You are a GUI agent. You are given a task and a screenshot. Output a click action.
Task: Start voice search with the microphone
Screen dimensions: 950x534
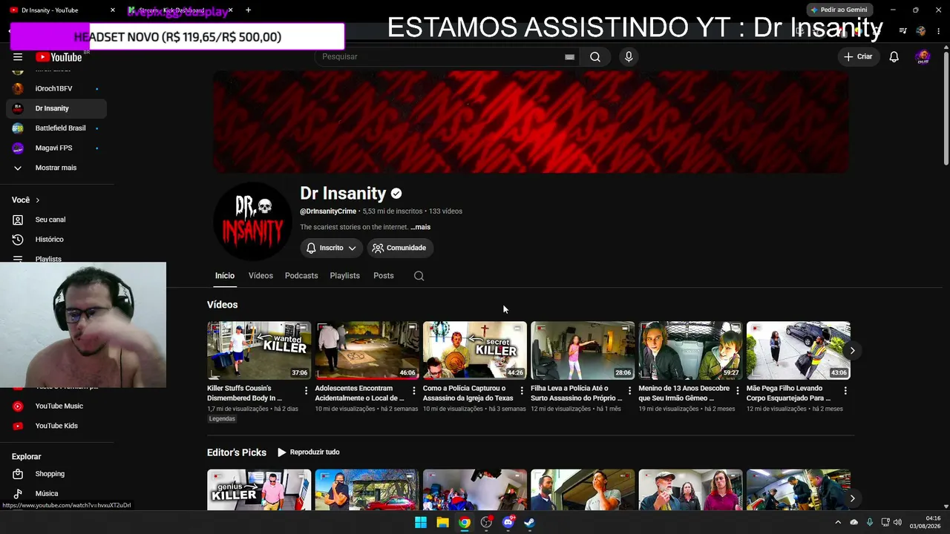629,57
